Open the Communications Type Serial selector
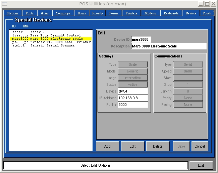This screenshot has width=218, height=173. [188, 64]
